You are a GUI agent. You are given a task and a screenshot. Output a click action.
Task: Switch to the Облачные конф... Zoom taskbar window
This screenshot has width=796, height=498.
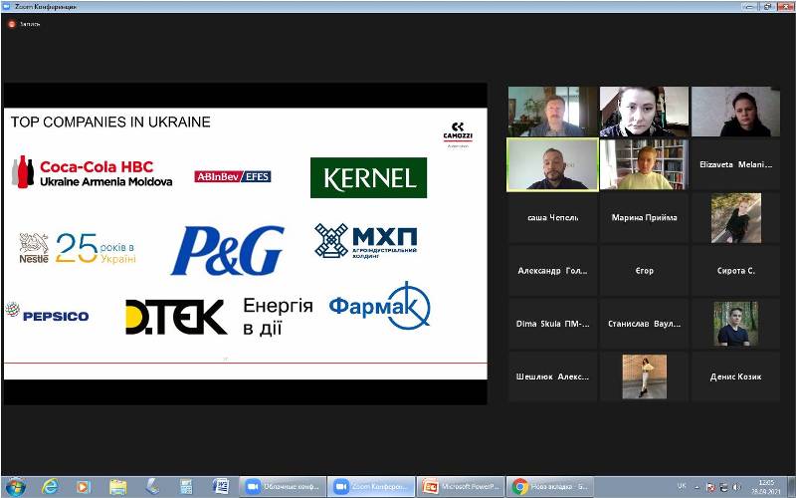click(283, 487)
